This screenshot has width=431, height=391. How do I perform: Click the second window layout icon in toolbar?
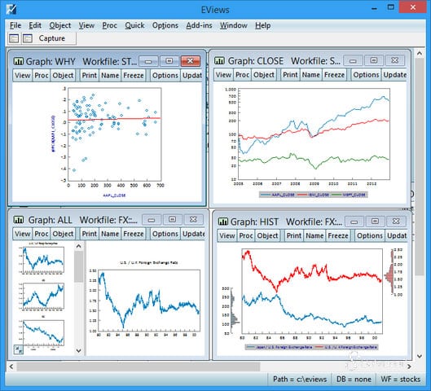point(27,38)
